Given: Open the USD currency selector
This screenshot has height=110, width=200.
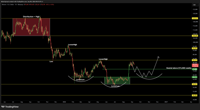Looking at the screenshot, I should pyautogui.click(x=195, y=5).
